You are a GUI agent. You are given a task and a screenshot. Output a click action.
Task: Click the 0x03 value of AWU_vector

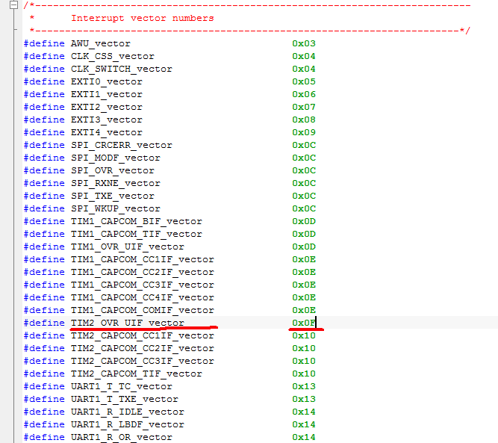click(304, 43)
